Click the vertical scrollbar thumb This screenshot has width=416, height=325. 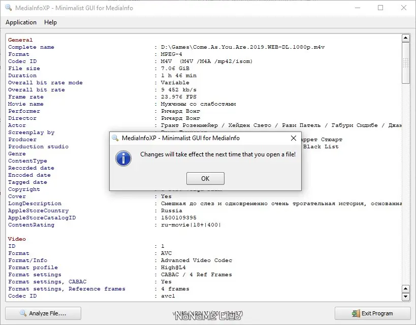(406, 63)
